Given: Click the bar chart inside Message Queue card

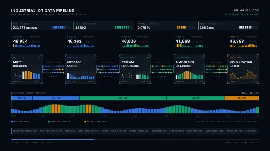Looking at the screenshot, I should coord(81,75).
